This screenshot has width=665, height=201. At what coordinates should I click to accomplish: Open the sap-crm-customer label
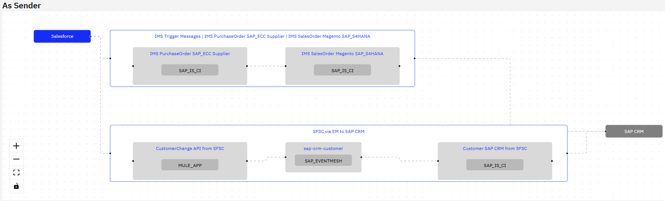[323, 148]
